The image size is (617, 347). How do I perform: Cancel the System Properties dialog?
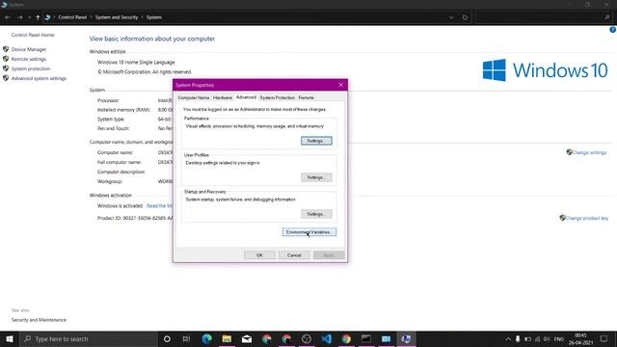(x=294, y=254)
